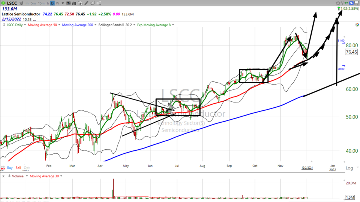The width and height of the screenshot is (360, 202).
Task: Click the +2.58% percent change value
Action: (x=105, y=14)
